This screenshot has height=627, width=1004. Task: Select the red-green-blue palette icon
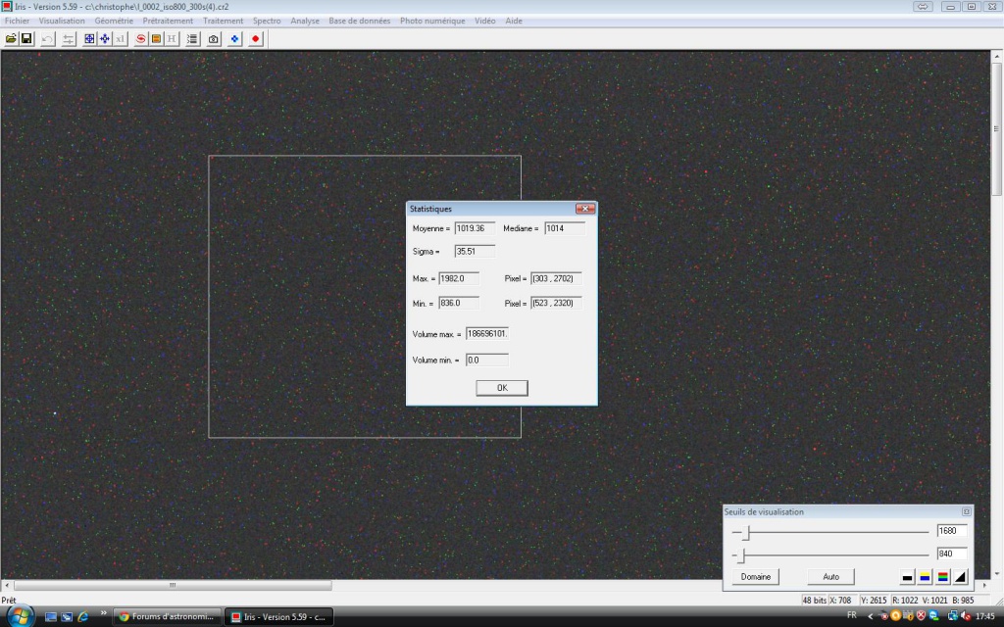point(942,577)
